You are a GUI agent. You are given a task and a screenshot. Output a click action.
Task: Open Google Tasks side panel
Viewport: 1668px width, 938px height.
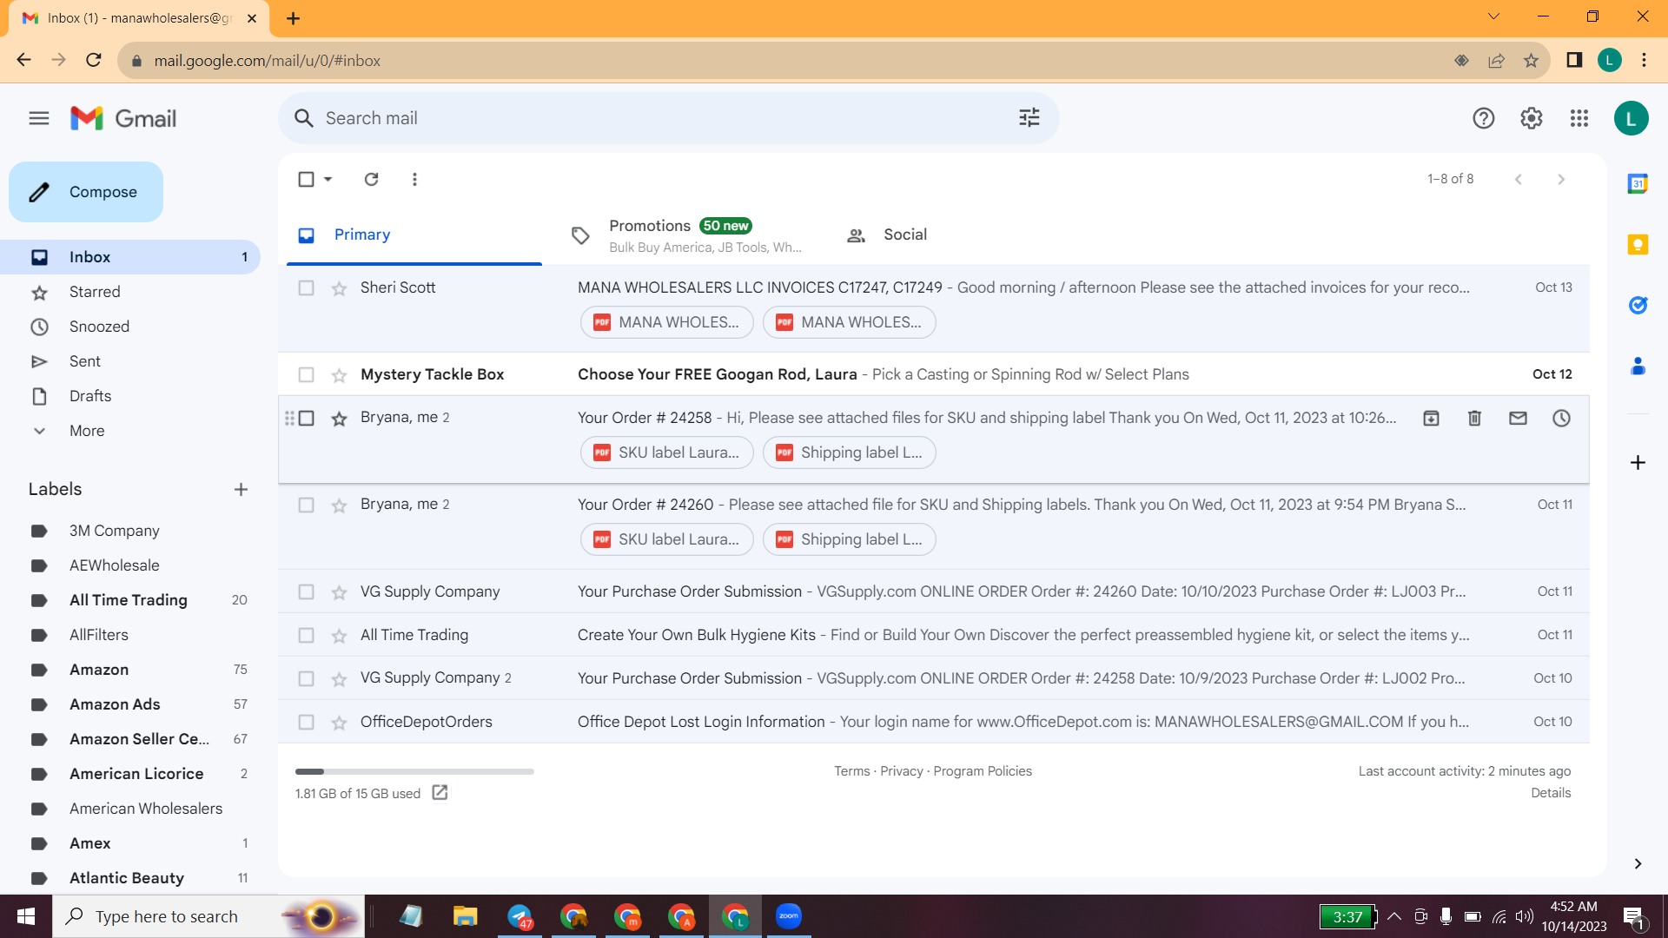[x=1638, y=305]
